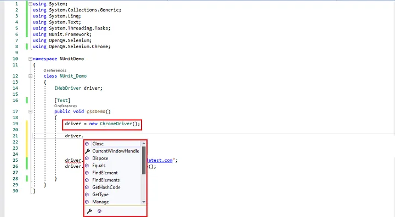The height and width of the screenshot is (217, 395).
Task: Click the wrench property icon beside CurrentWindowHandle
Action: click(87, 151)
